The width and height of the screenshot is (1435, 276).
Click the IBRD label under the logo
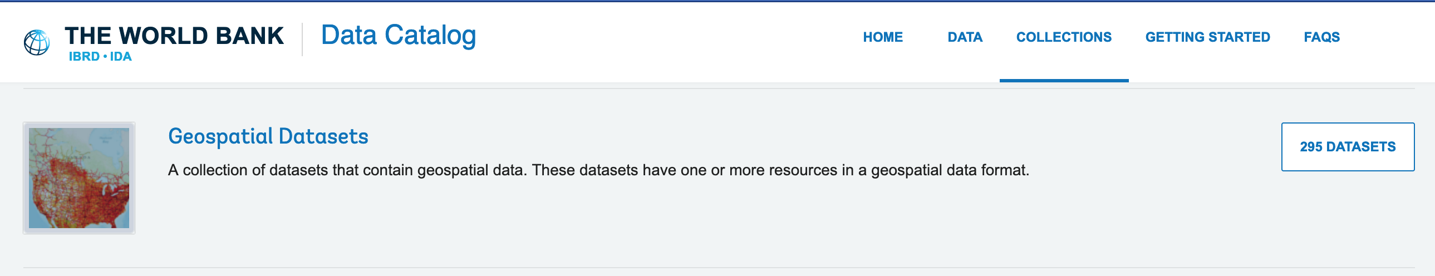pyautogui.click(x=84, y=57)
